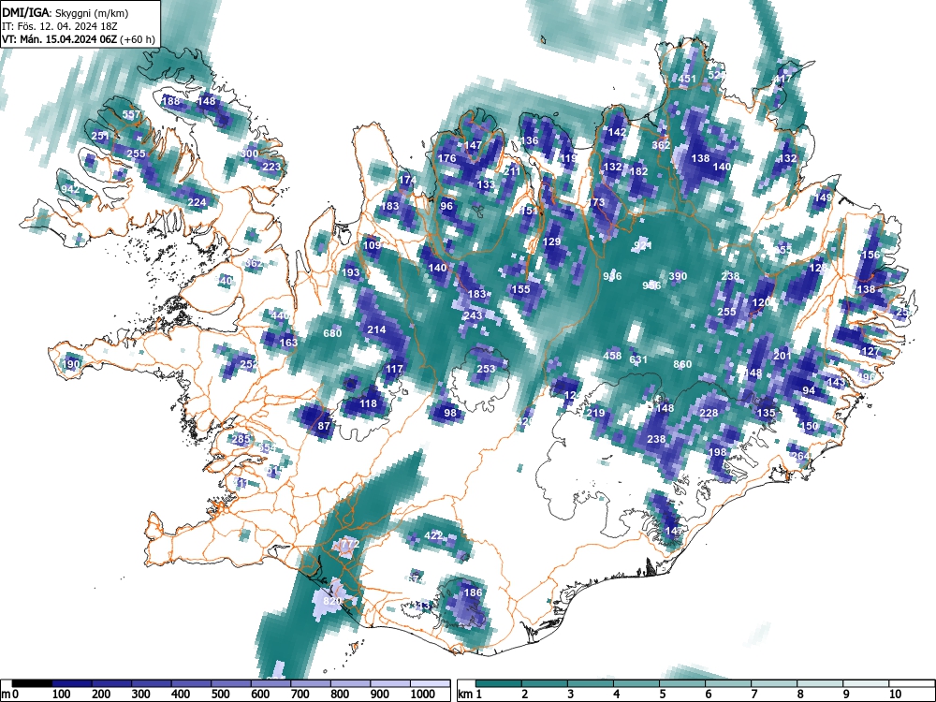Click the value '451' in the northeast
This screenshot has width=936, height=702.
pyautogui.click(x=687, y=79)
